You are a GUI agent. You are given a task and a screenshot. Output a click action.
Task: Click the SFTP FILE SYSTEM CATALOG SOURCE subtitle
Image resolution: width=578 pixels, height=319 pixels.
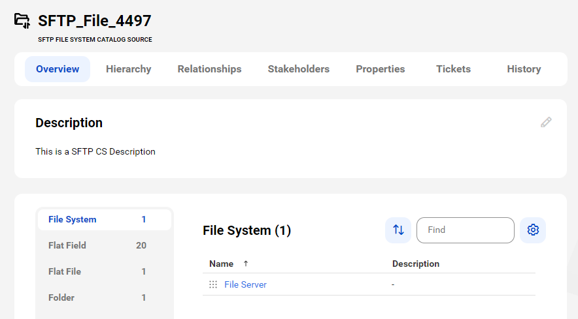tap(95, 39)
